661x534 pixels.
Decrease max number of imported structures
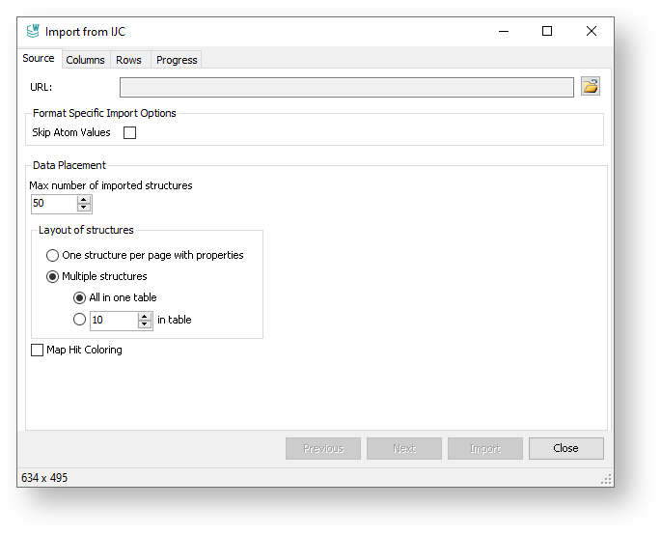point(84,208)
